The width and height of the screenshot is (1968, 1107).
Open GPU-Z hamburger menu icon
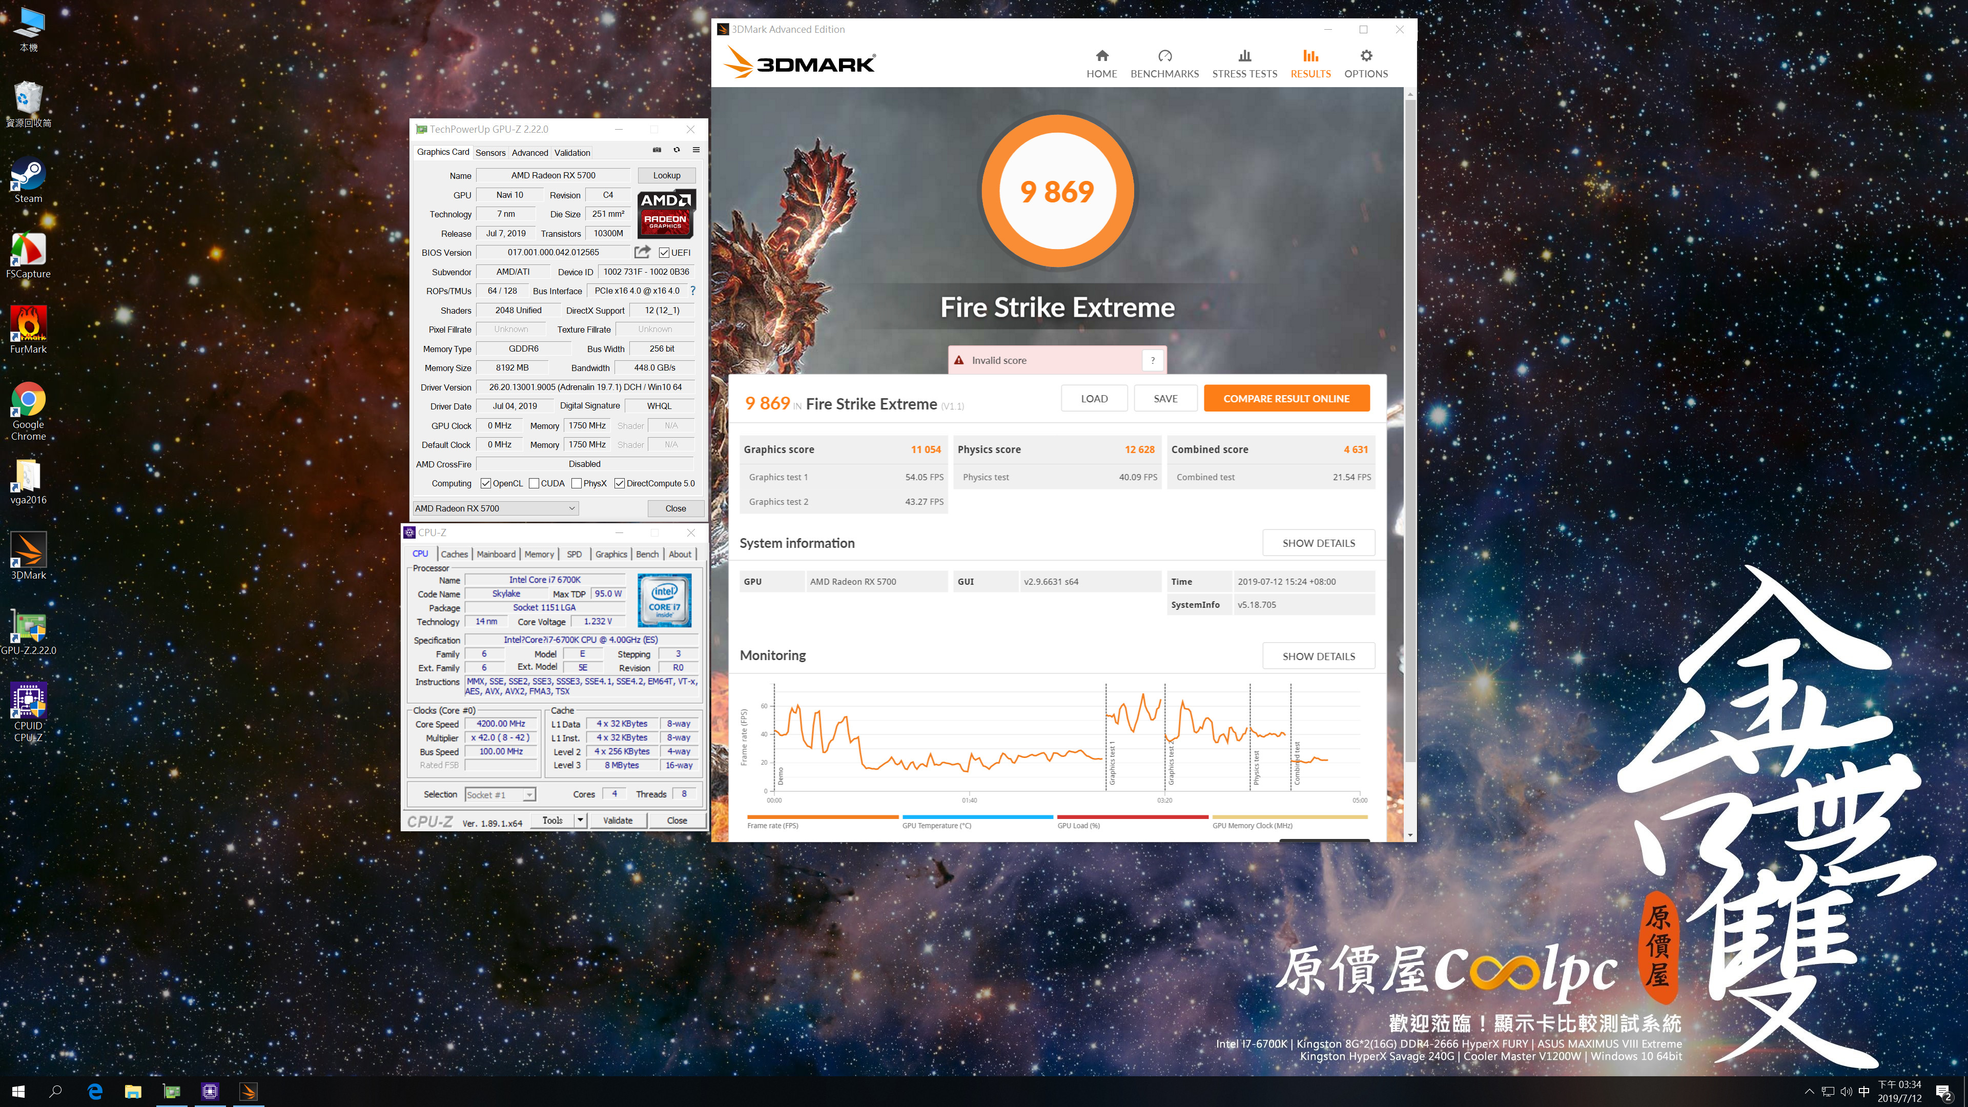pyautogui.click(x=696, y=150)
